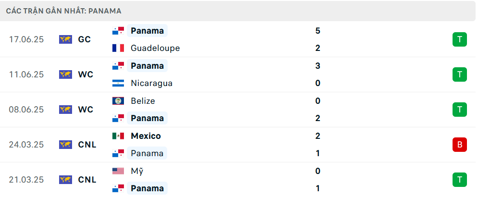Click the green T badge for the Guadeloupe match
Image resolution: width=478 pixels, height=197 pixels.
point(460,39)
